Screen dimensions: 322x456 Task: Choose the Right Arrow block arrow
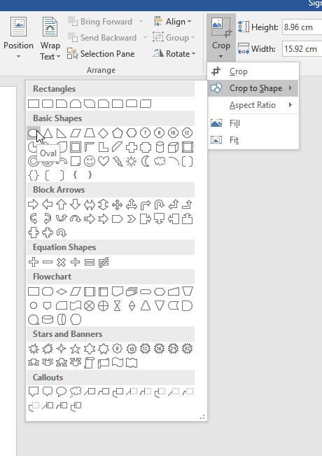point(33,205)
